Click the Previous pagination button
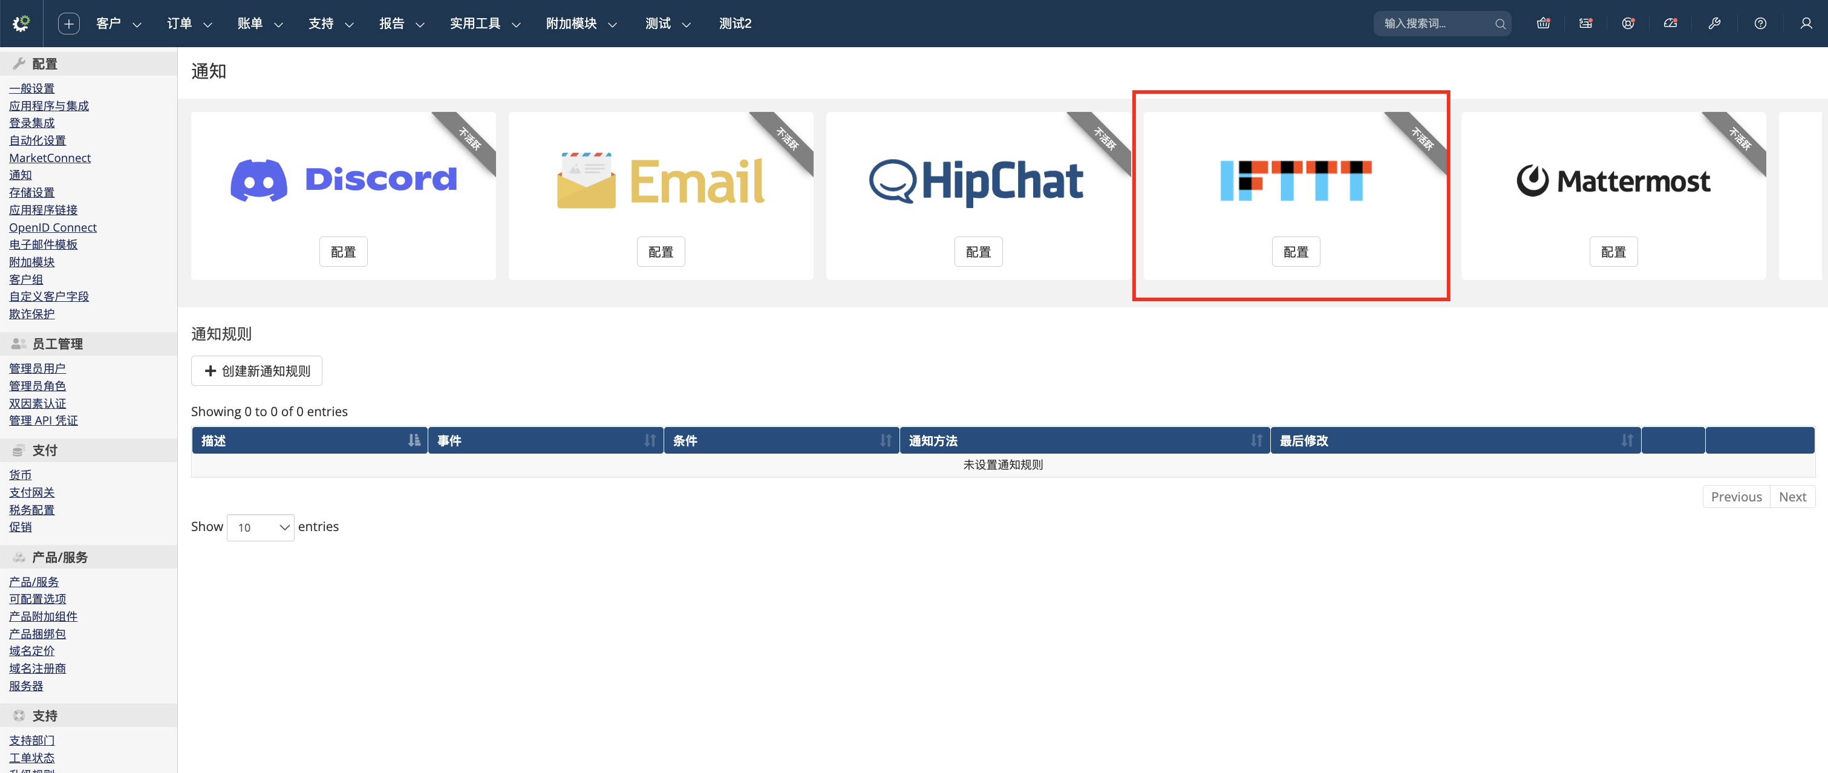 pos(1735,497)
